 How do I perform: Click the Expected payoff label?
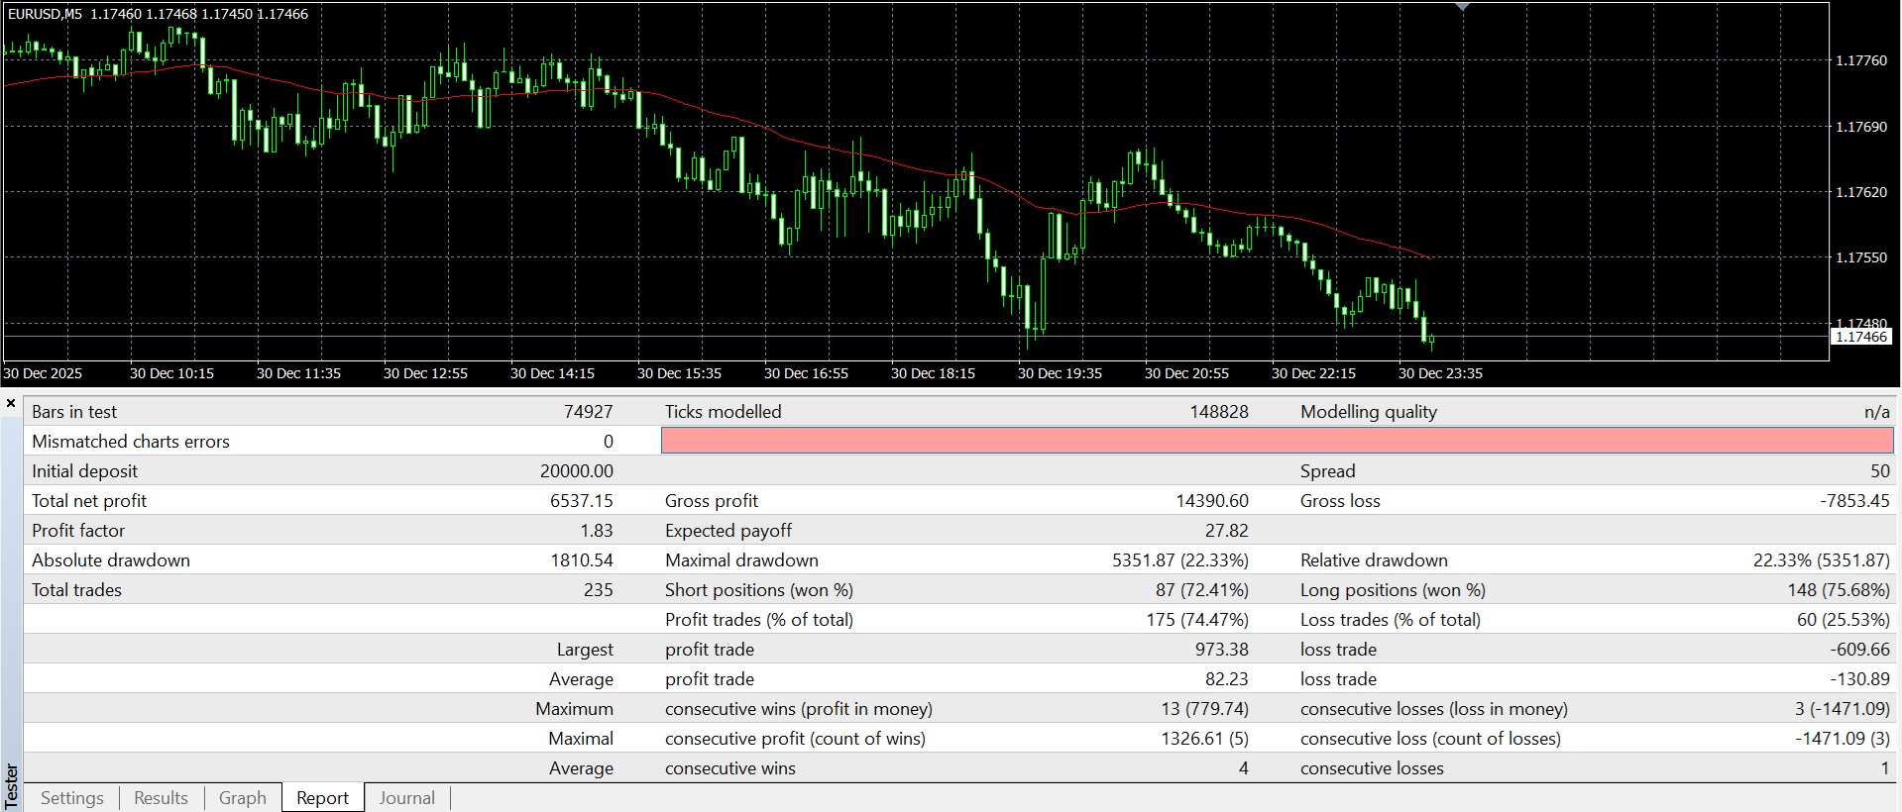pyautogui.click(x=728, y=531)
